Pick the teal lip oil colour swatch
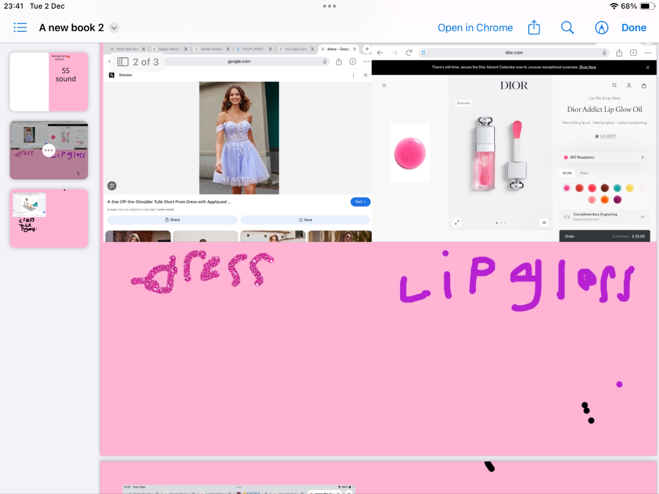The width and height of the screenshot is (659, 494). pos(617,188)
